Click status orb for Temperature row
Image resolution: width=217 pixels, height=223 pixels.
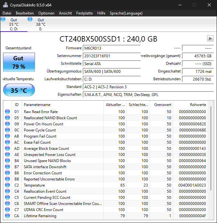[x=7, y=185]
